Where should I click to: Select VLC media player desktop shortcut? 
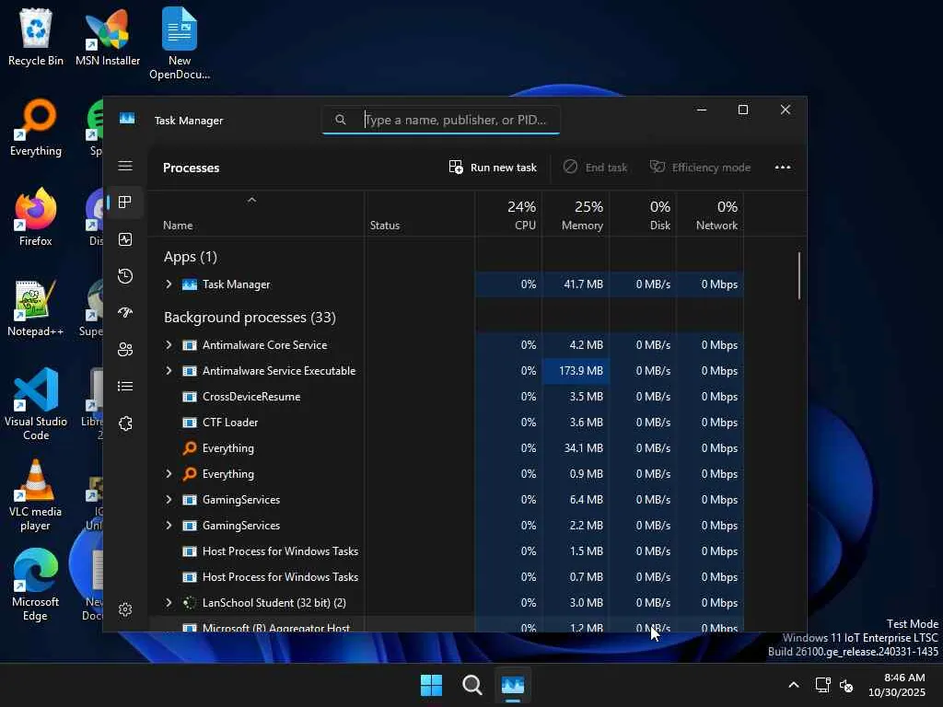(x=36, y=494)
